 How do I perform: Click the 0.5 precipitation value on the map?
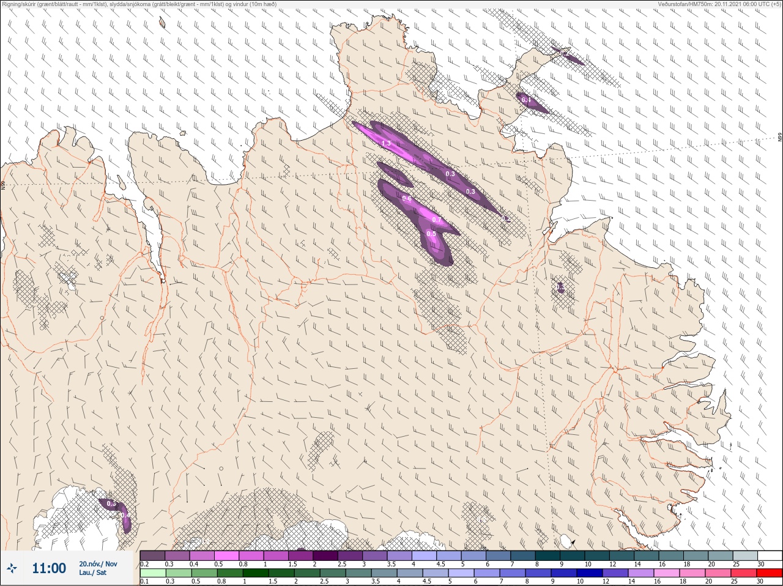click(x=431, y=234)
